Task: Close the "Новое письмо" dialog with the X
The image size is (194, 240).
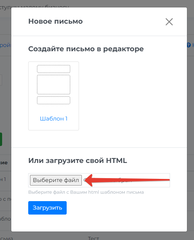Action: point(169,22)
